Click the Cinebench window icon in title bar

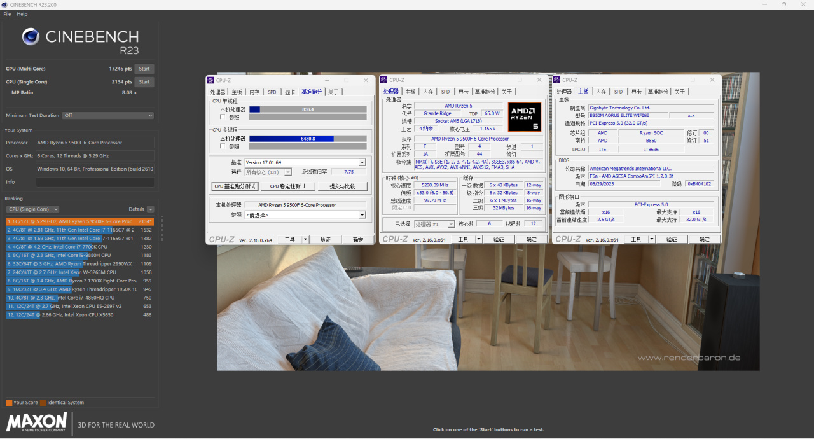coord(4,4)
